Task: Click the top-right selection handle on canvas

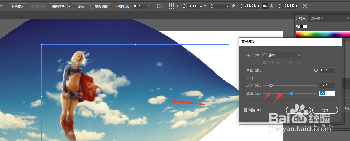Action: pyautogui.click(x=229, y=44)
